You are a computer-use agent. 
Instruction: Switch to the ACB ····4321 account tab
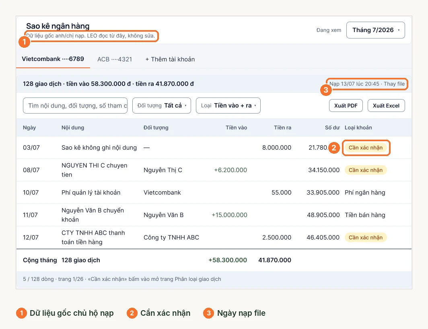pos(115,59)
